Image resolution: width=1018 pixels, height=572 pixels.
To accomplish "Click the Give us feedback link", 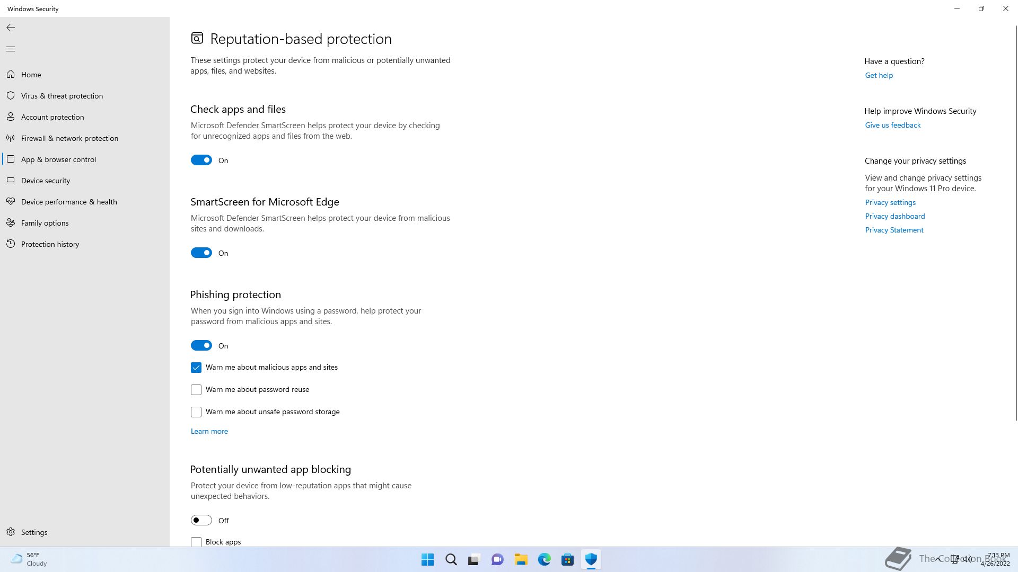I will coord(892,125).
